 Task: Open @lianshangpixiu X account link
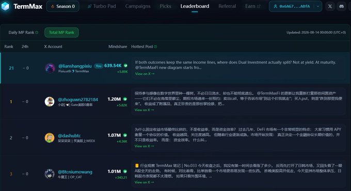pos(75,66)
